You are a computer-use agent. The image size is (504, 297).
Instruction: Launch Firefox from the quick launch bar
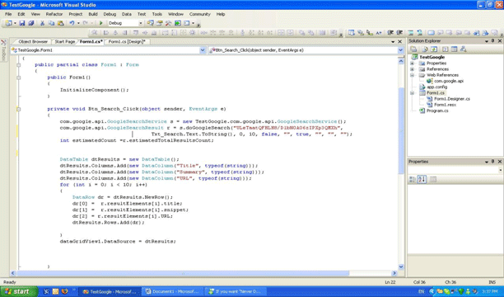click(x=64, y=291)
